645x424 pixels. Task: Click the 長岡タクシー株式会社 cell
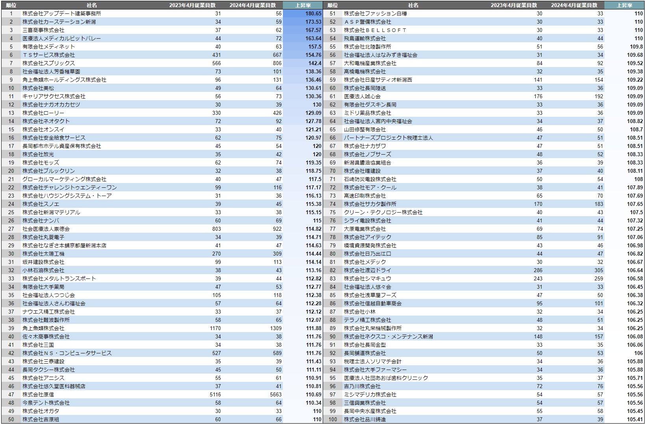48,370
